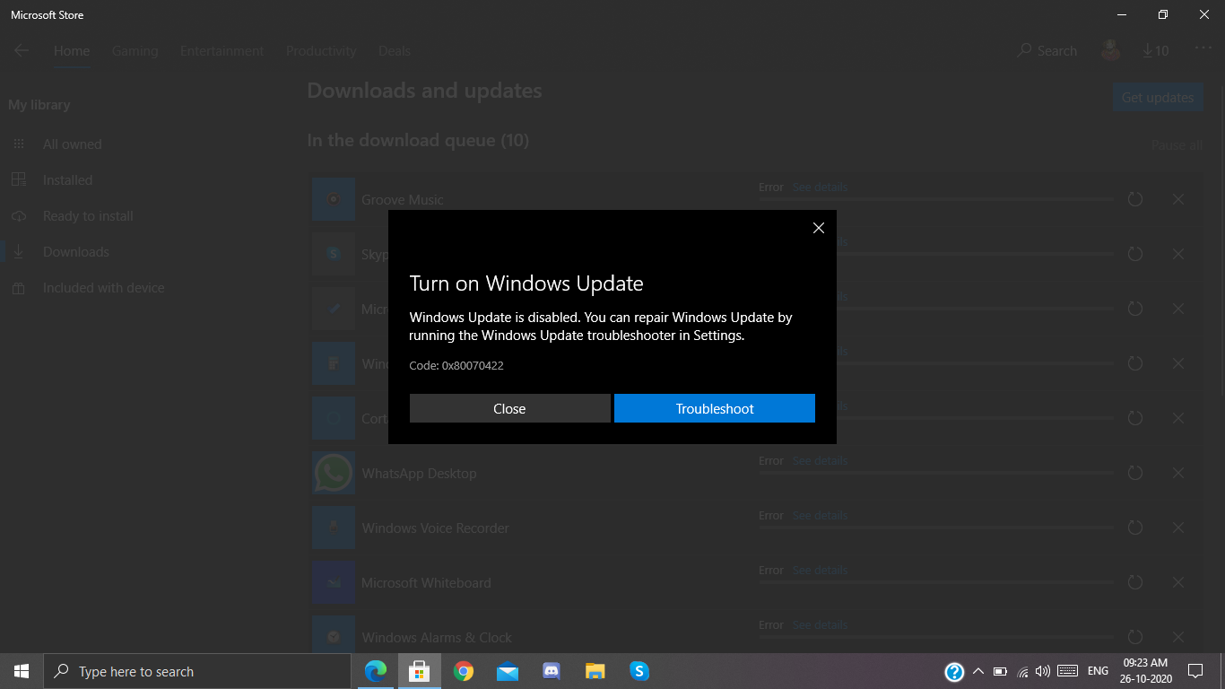This screenshot has width=1225, height=689.
Task: Retry the Groove Music download
Action: [1134, 199]
